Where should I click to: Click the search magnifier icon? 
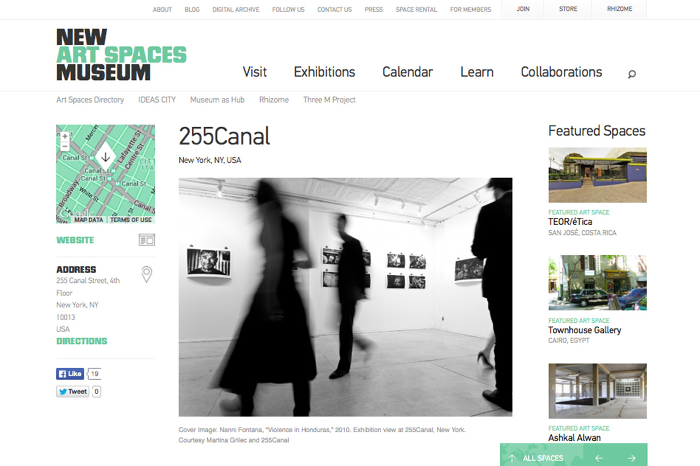(632, 74)
